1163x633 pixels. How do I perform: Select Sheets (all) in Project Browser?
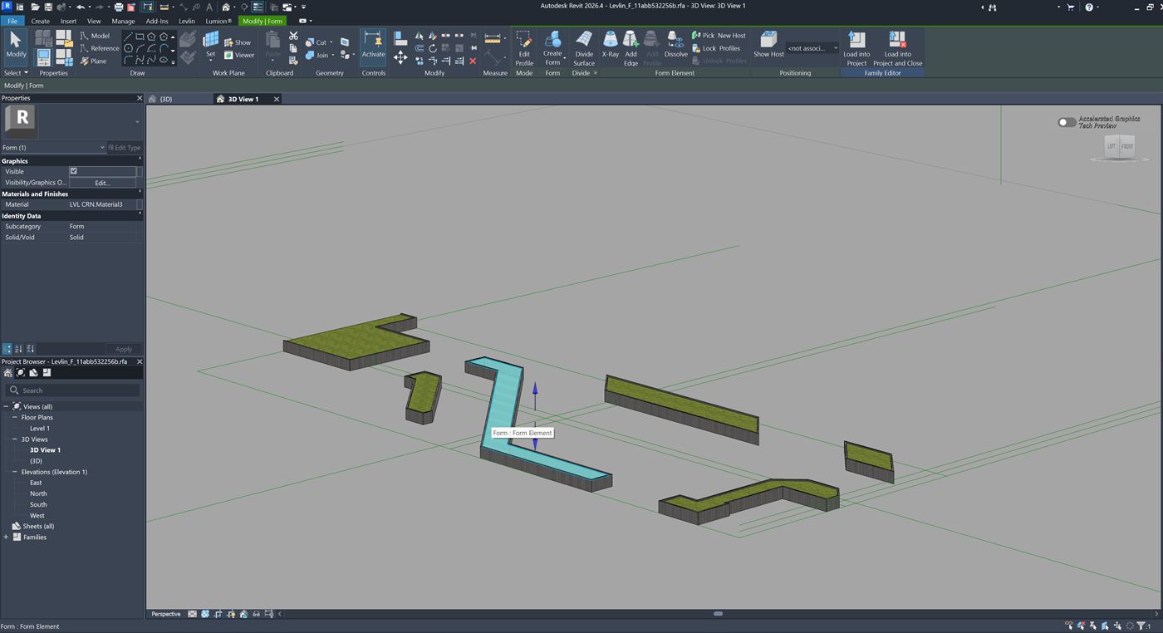(x=38, y=526)
